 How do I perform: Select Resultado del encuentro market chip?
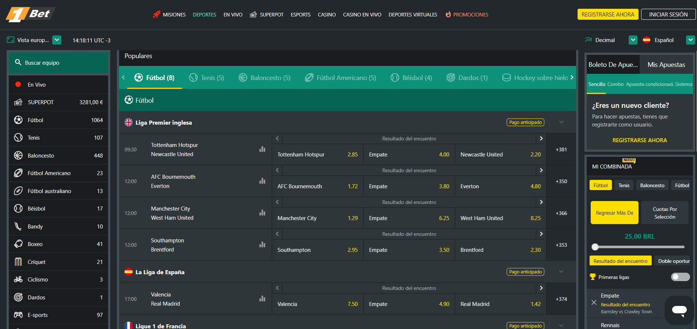pos(620,261)
